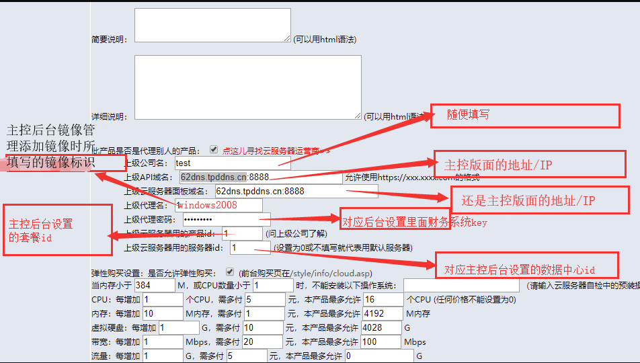Click 虚拟硬盘 maximum field showing 4028

coord(381,328)
